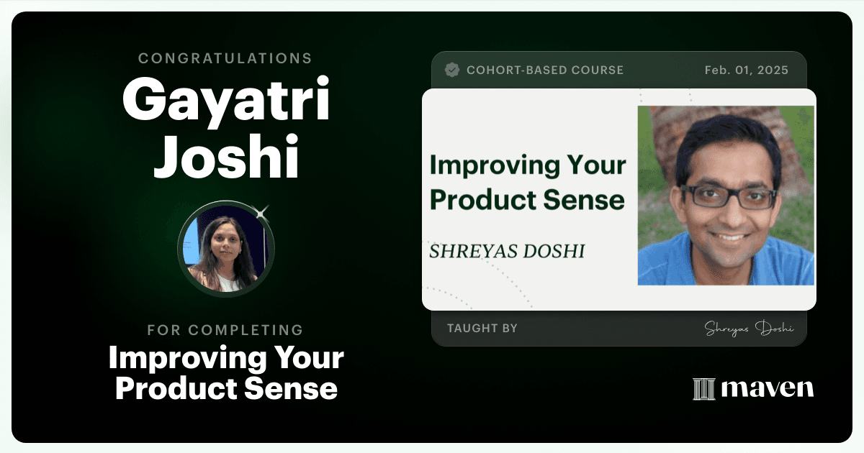Click the Feb. 01, 2025 date

[747, 70]
